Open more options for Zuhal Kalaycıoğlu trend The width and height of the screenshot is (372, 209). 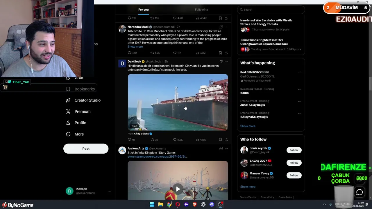pyautogui.click(x=300, y=101)
